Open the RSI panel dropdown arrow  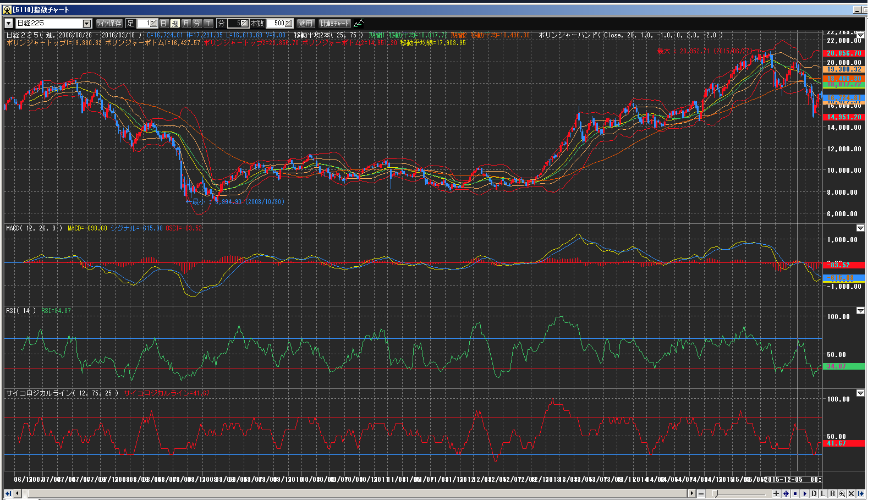coord(860,311)
